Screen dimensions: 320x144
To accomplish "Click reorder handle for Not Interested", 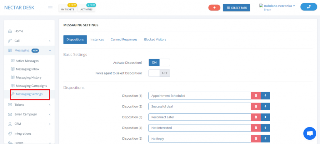I will [x=265, y=128].
